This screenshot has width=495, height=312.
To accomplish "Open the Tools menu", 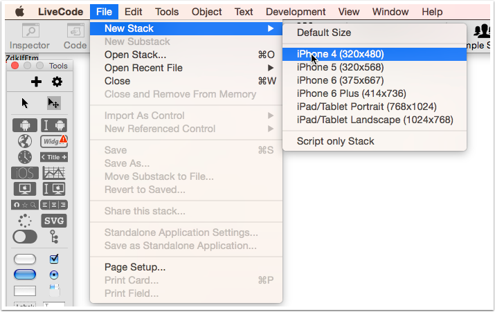I will (167, 12).
